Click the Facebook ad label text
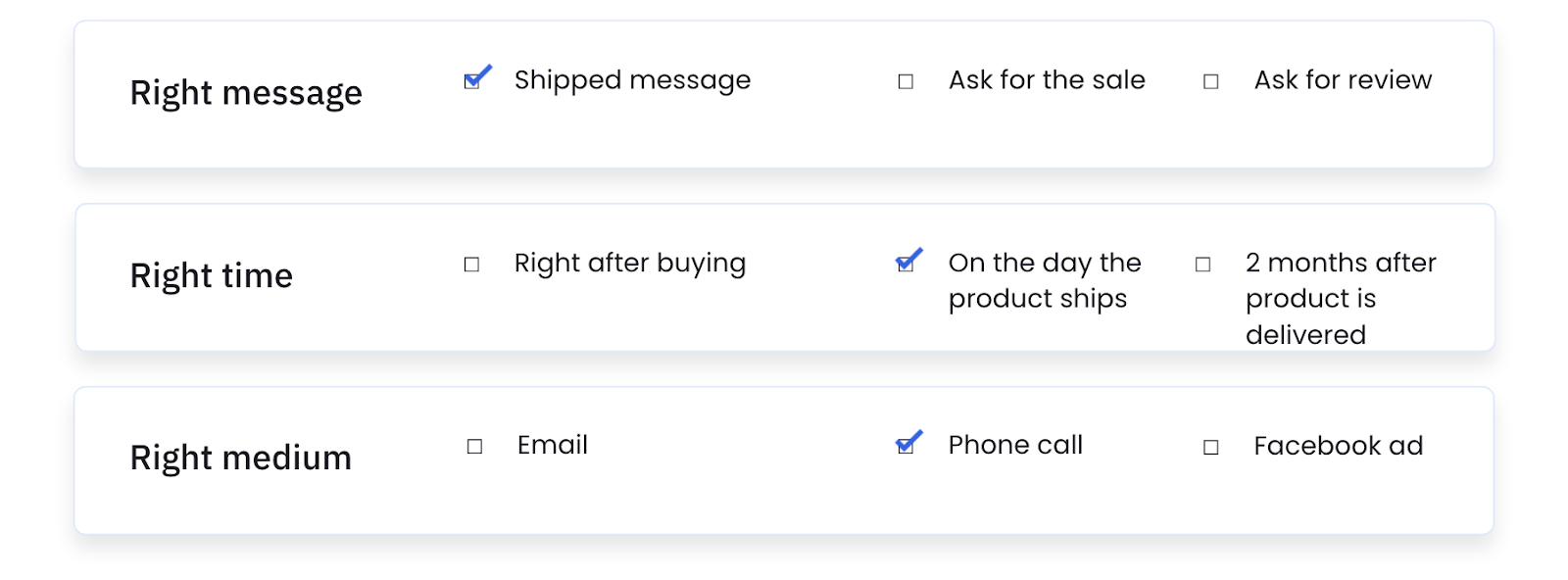Viewport: 1568px width, 580px height. click(1338, 447)
